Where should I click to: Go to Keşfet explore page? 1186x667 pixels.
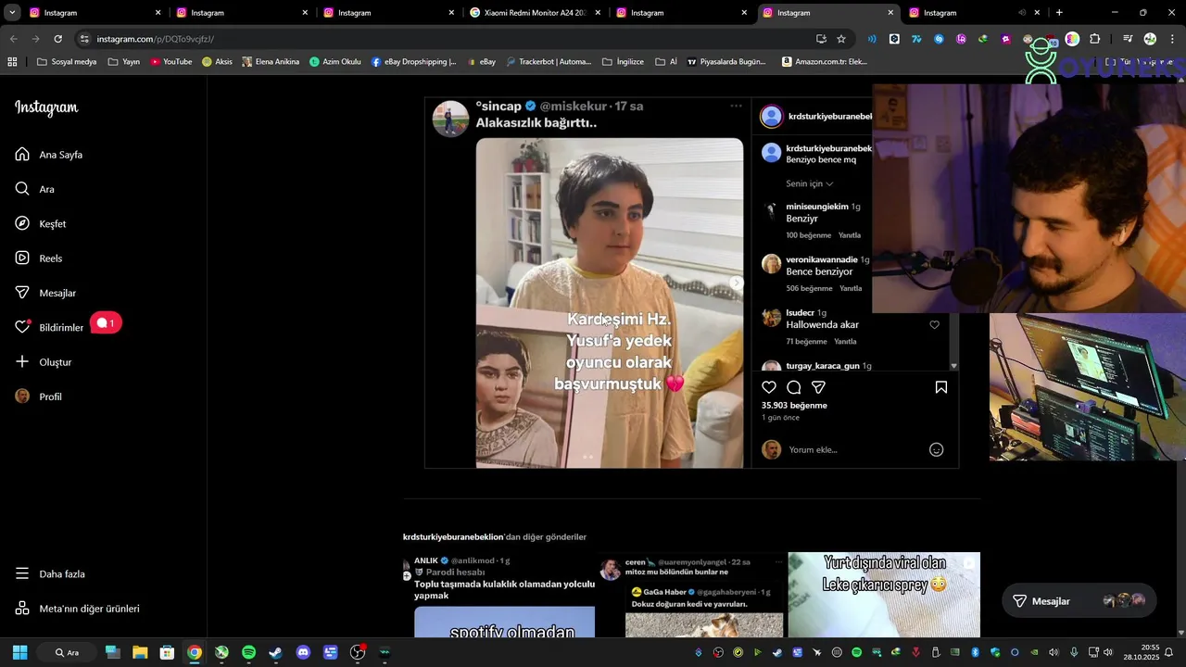41,223
